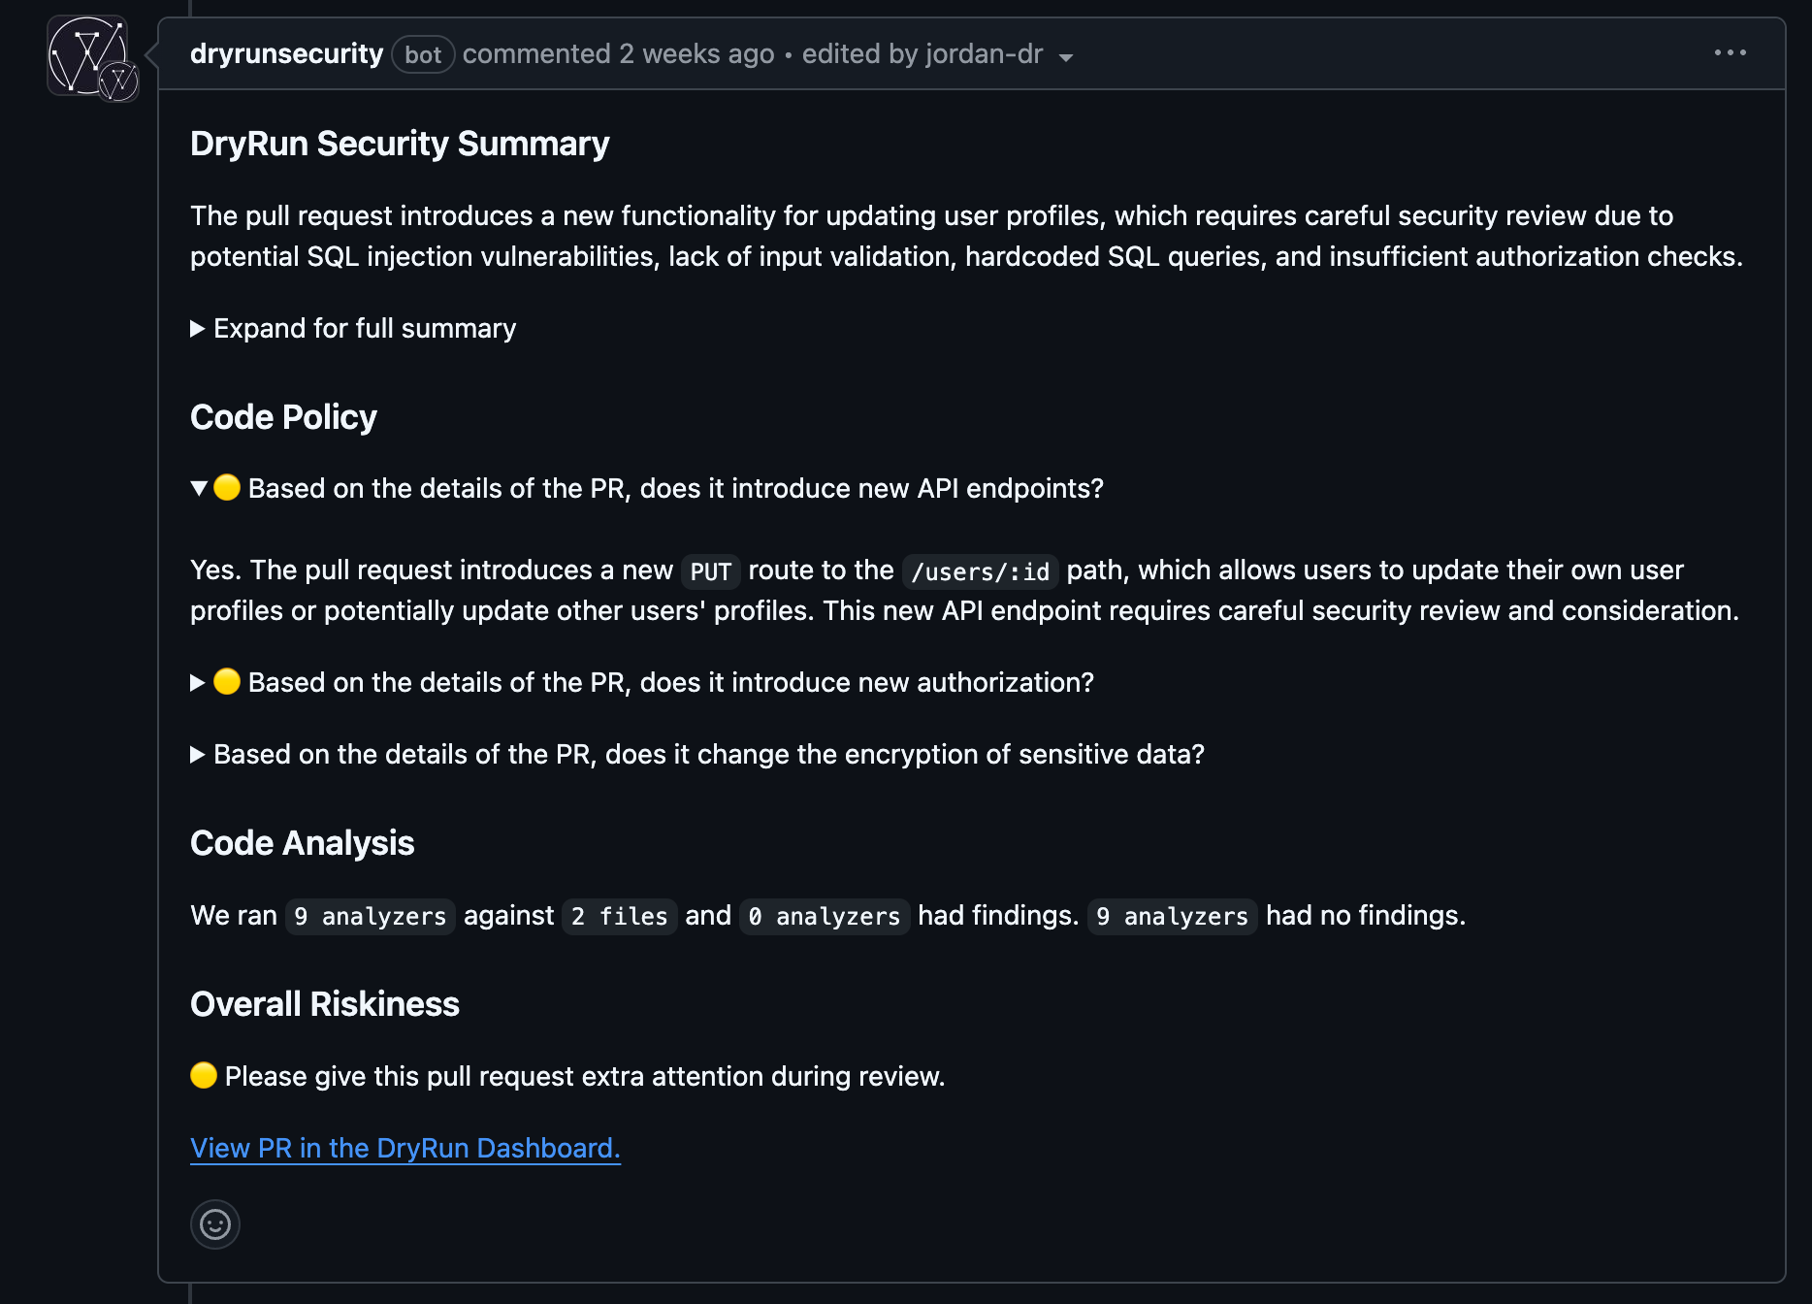Click the bot label badge

click(423, 54)
